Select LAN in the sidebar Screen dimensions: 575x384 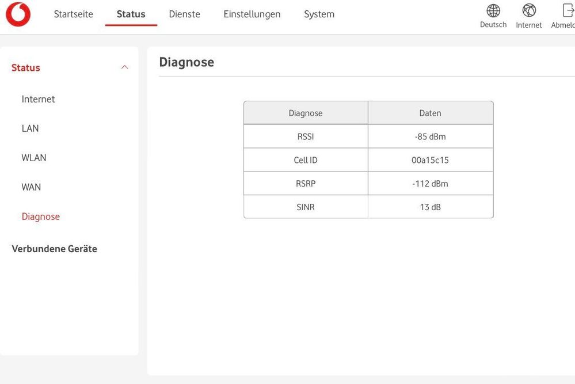point(30,128)
